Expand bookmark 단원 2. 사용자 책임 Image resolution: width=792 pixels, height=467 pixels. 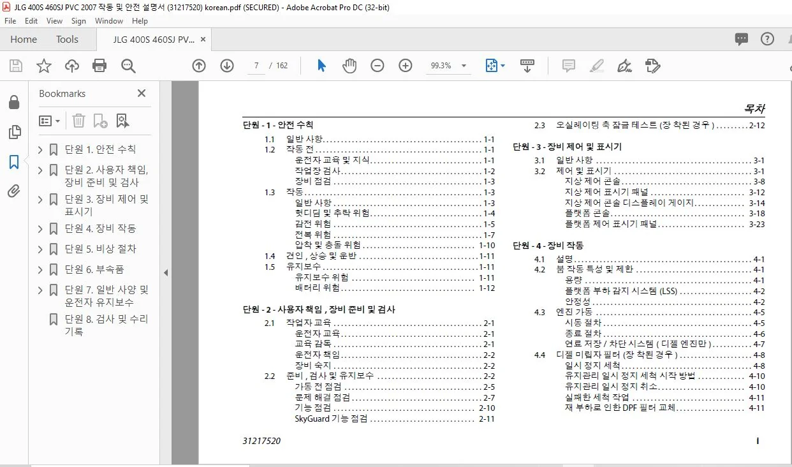[x=41, y=170]
